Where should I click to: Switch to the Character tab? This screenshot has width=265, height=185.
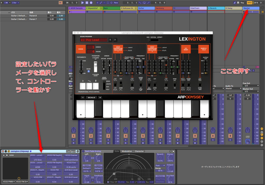(x=139, y=151)
